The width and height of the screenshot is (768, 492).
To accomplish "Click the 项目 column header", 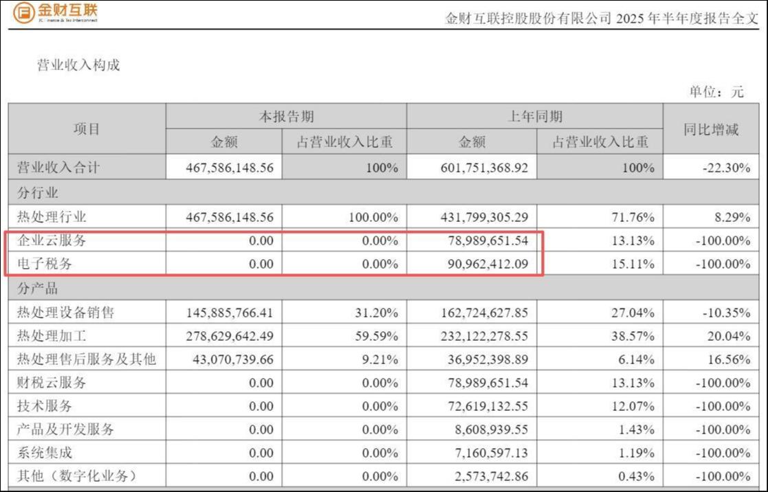I will pos(87,129).
